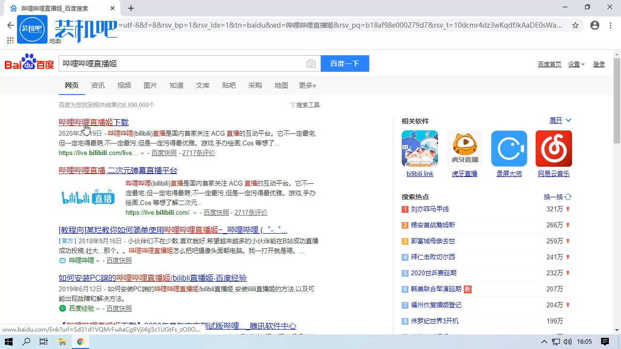
Task: Open the bilibili link software icon
Action: coord(420,148)
